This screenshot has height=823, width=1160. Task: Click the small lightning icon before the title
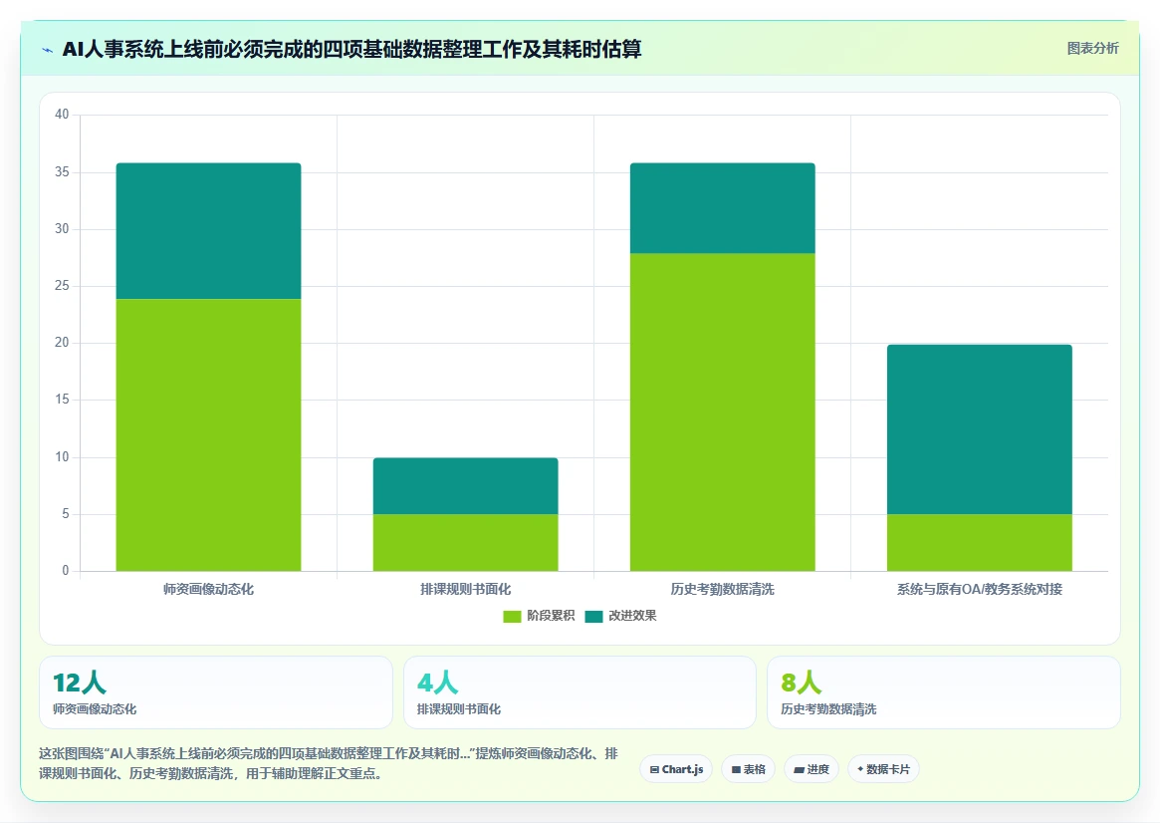48,51
